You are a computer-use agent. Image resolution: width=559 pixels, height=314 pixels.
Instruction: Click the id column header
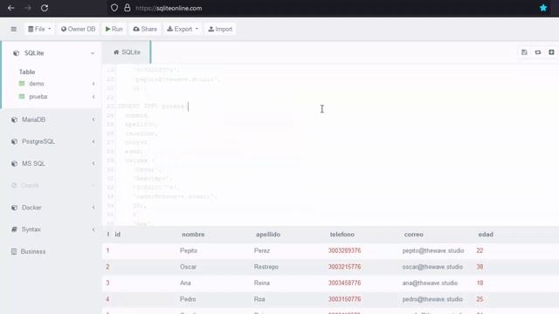117,235
